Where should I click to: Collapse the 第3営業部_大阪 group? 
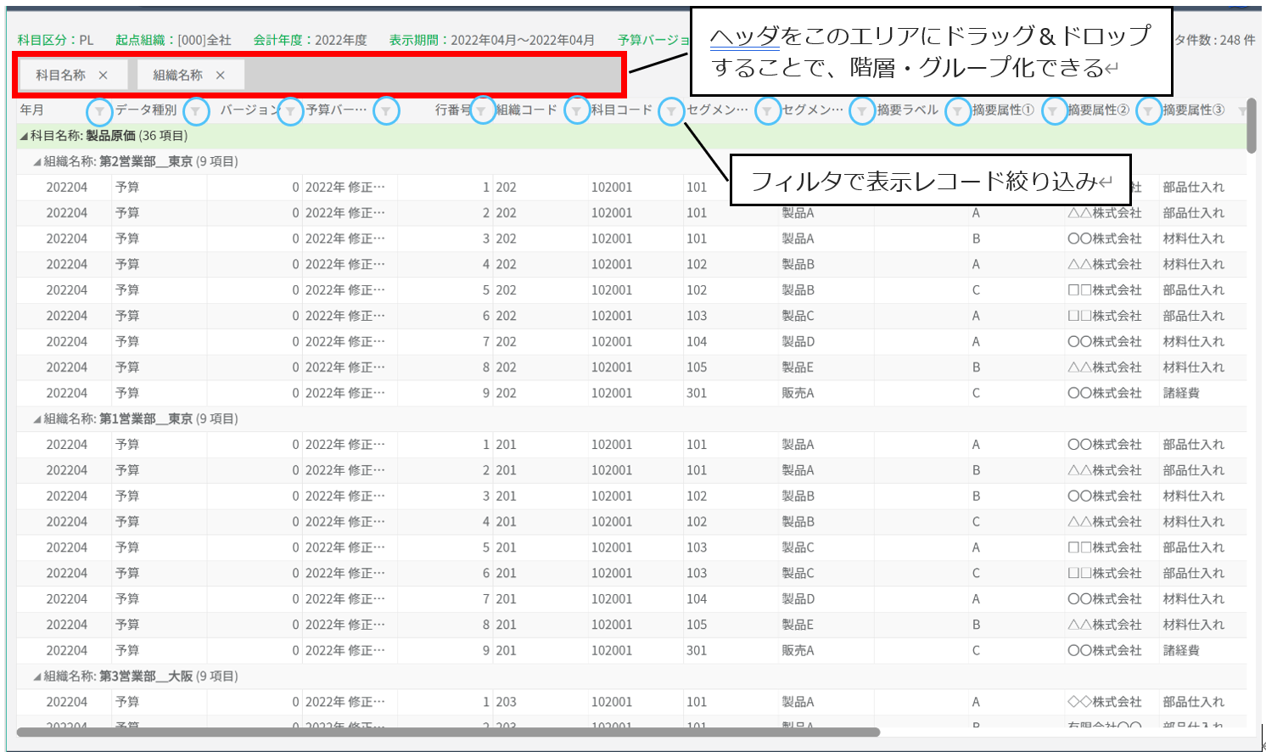37,676
